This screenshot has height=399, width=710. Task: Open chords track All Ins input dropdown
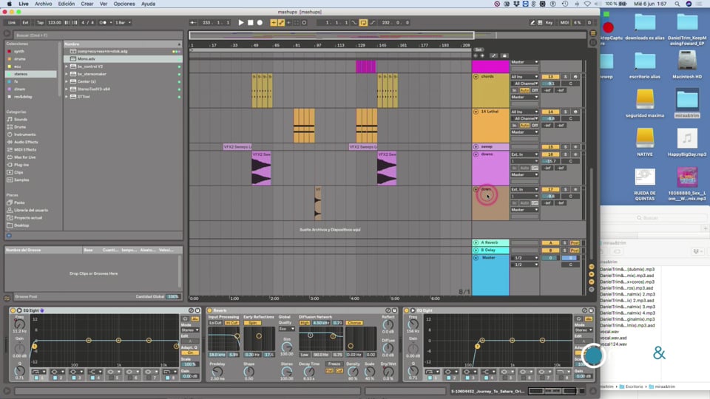pyautogui.click(x=524, y=77)
